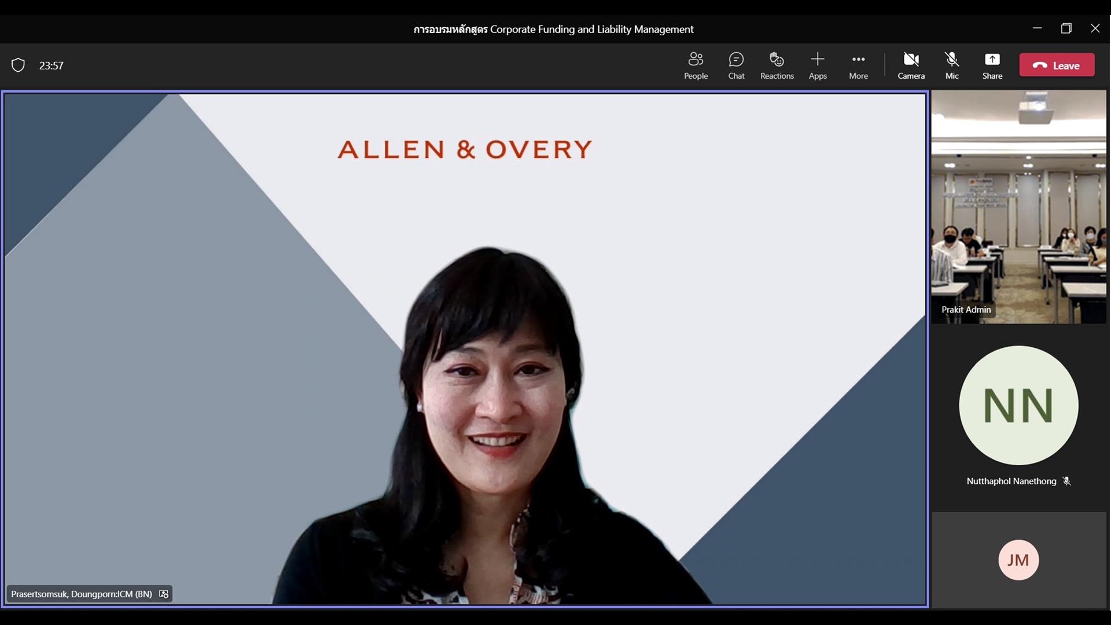
Task: Turn on the Camera
Action: (911, 65)
